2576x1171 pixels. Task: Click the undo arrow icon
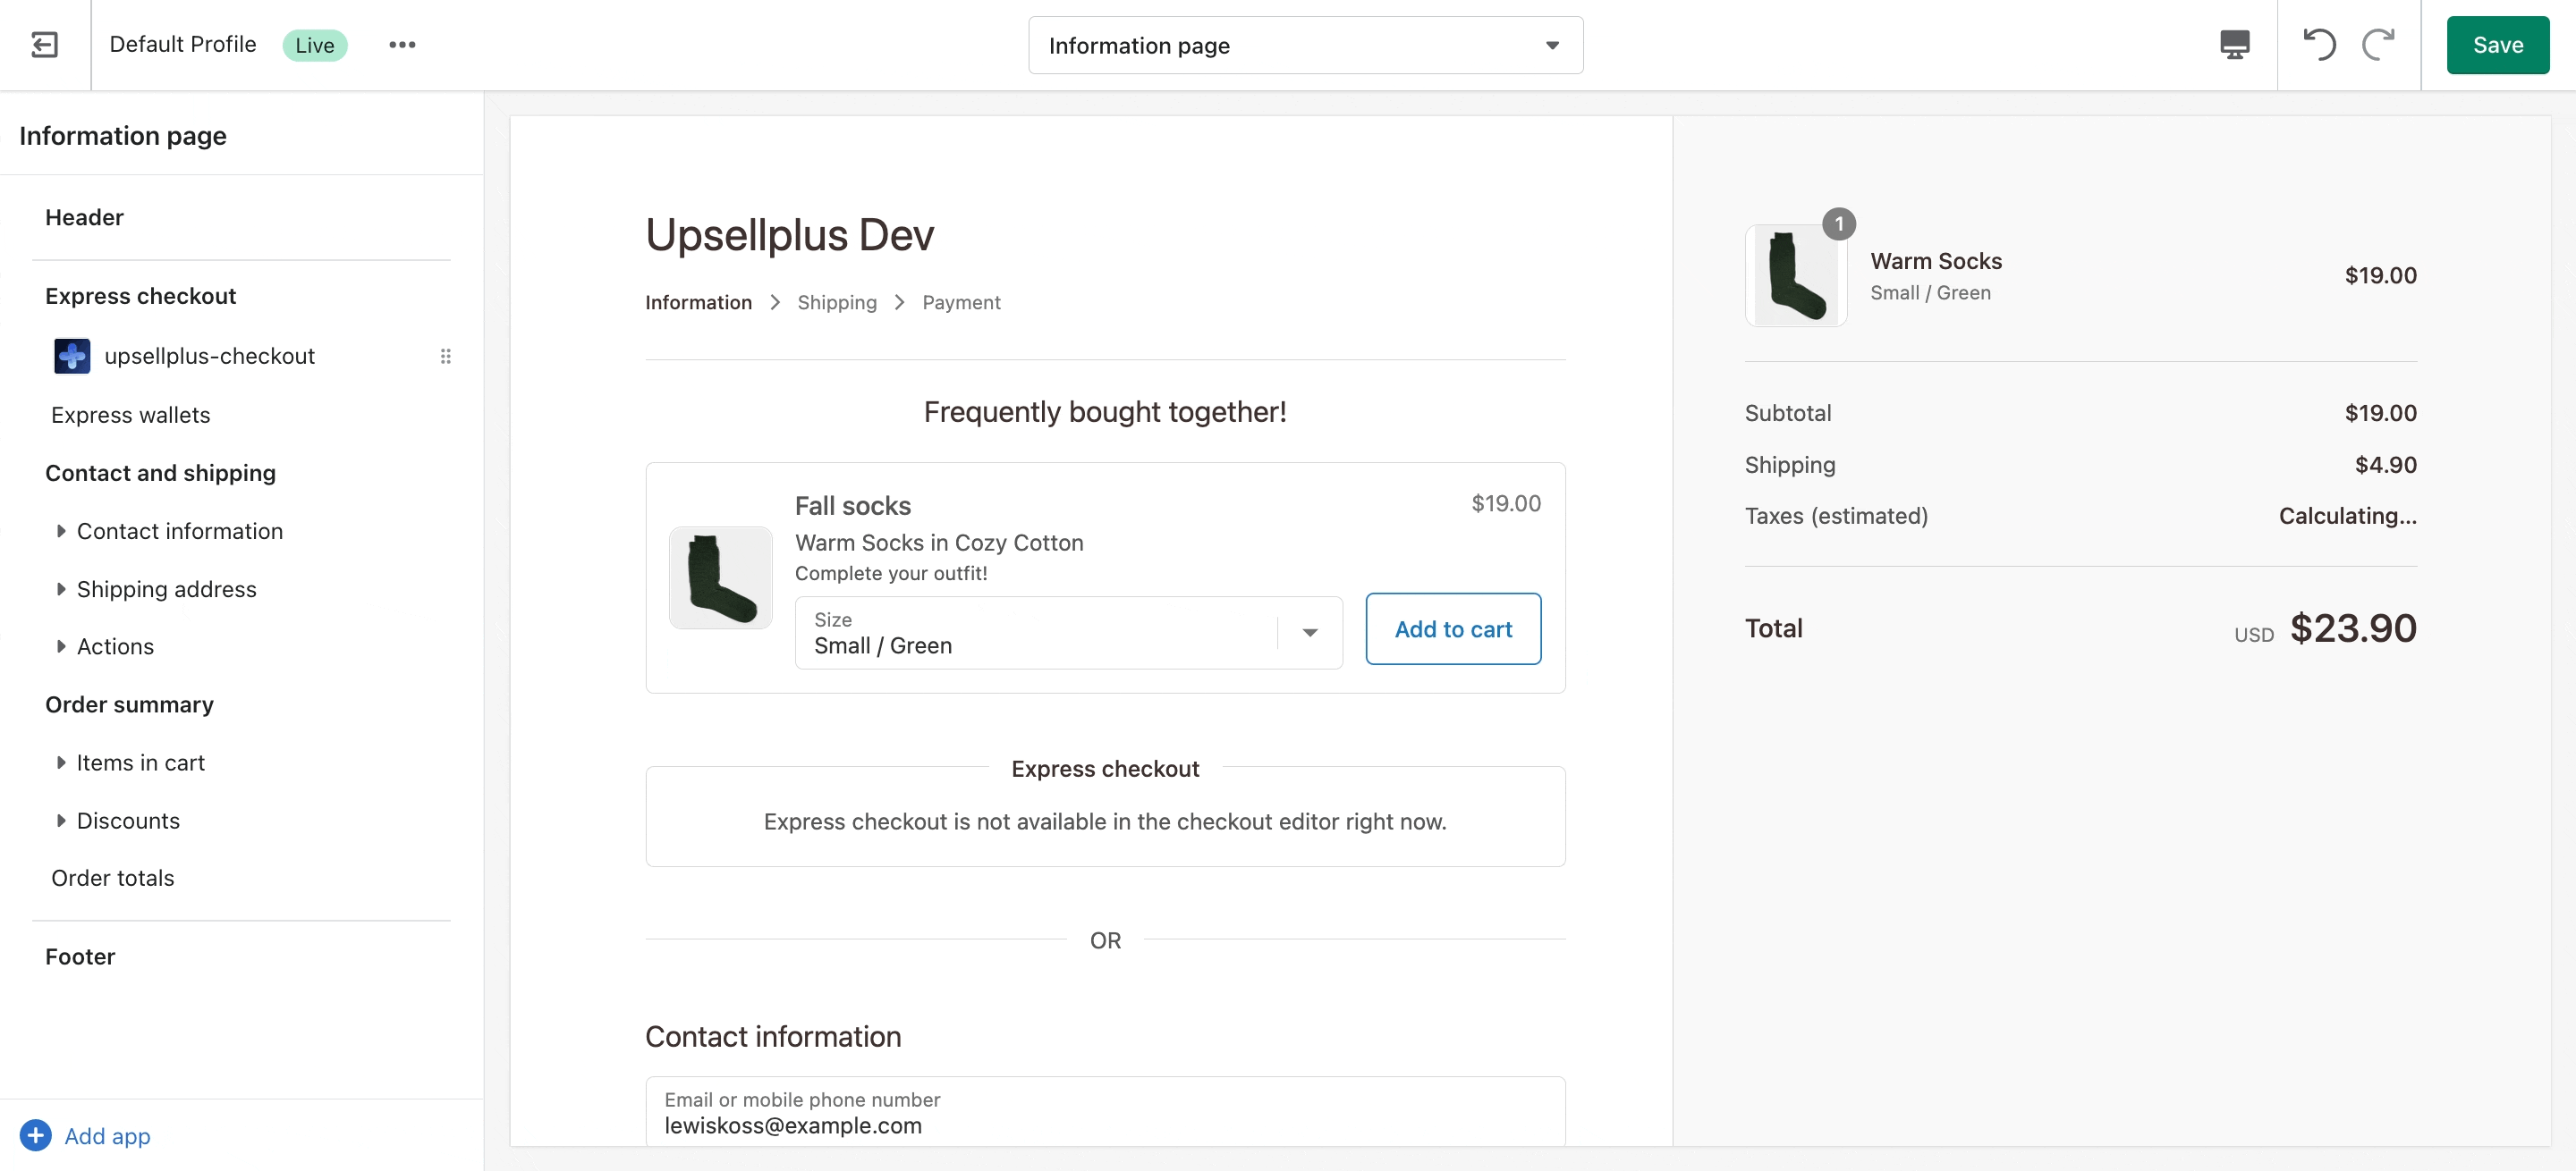tap(2319, 45)
